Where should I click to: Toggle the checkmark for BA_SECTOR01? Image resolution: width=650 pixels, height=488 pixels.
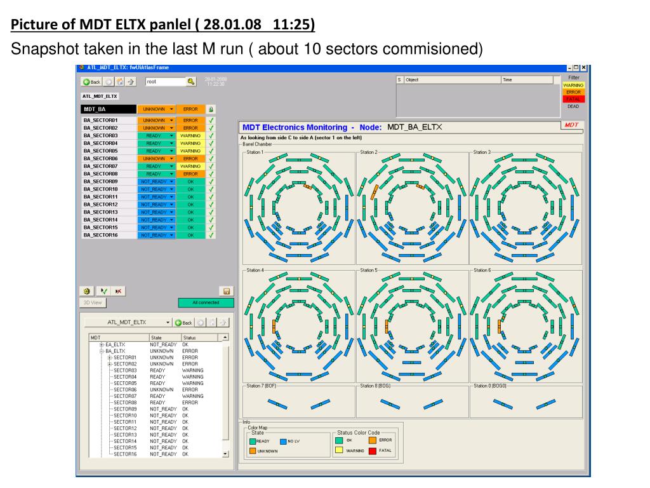click(211, 120)
